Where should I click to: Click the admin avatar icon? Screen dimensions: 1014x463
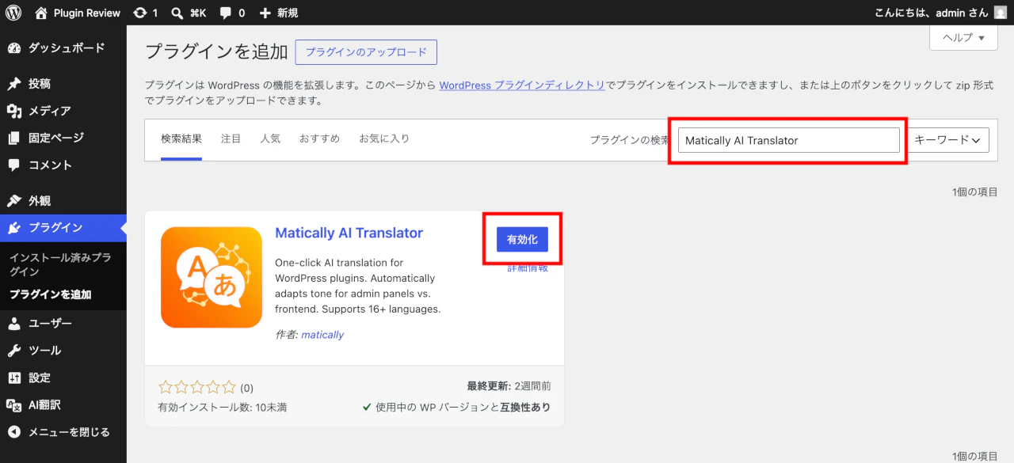point(1001,13)
